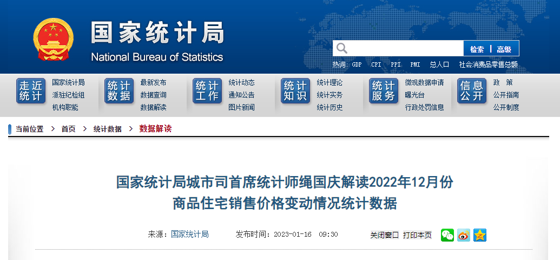
Task: Click 关闭窗口 link
Action: [x=384, y=235]
